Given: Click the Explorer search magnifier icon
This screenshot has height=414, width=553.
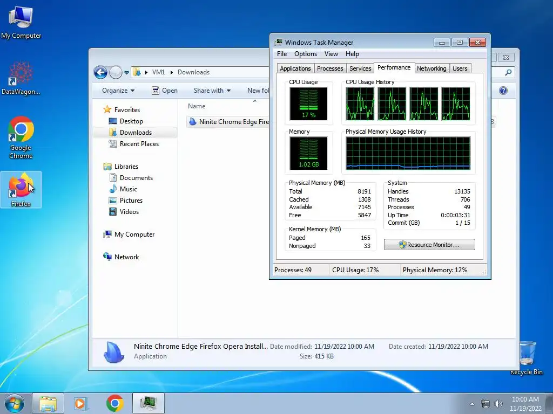Looking at the screenshot, I should click(508, 72).
